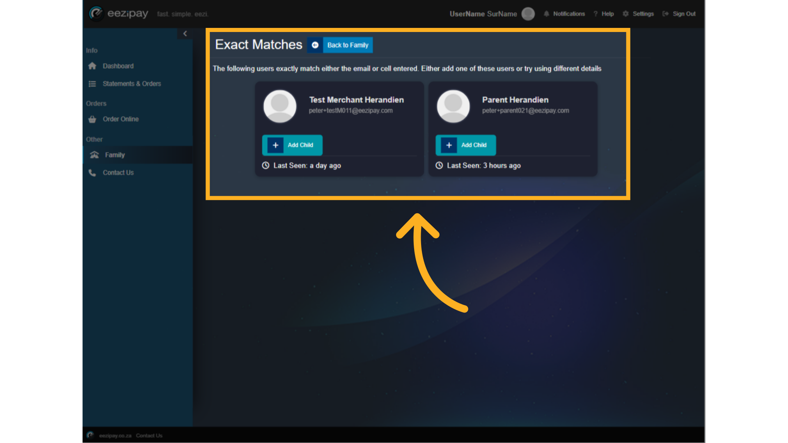Image resolution: width=788 pixels, height=443 pixels.
Task: Click the back arrow icon beside Back to Family
Action: pyautogui.click(x=315, y=45)
